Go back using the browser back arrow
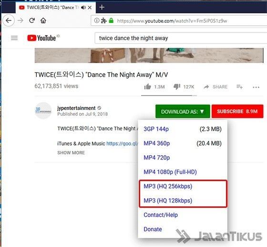Image resolution: width=267 pixels, height=247 pixels. 9,21
